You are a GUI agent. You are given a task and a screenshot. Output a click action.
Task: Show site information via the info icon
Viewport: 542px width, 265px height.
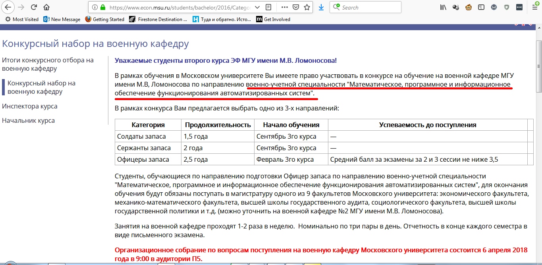[x=95, y=7]
